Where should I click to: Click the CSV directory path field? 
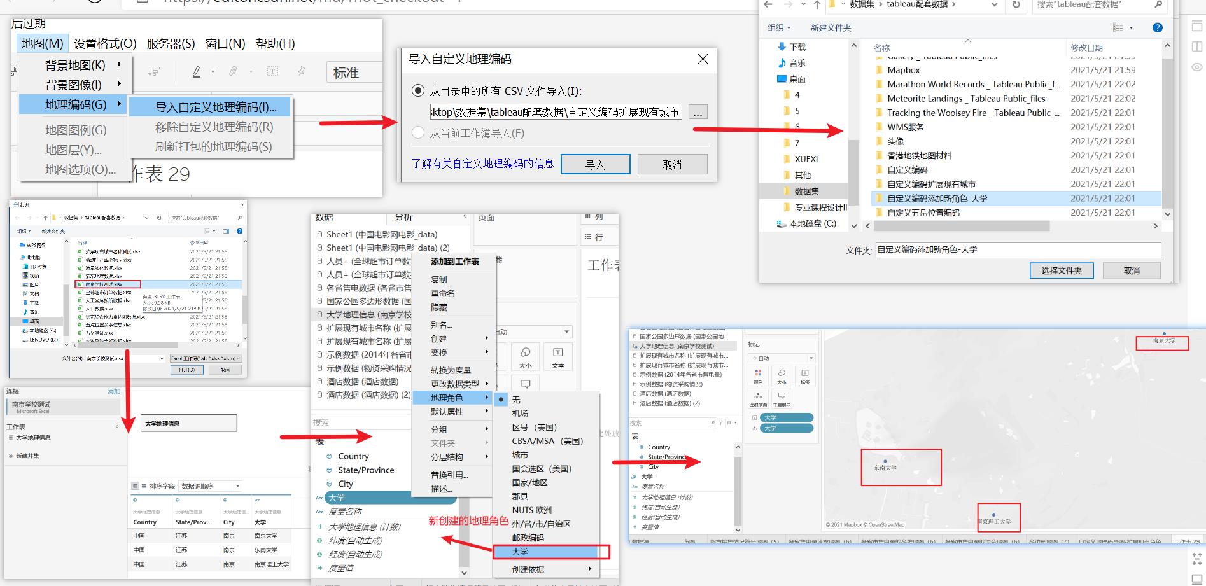(x=556, y=113)
